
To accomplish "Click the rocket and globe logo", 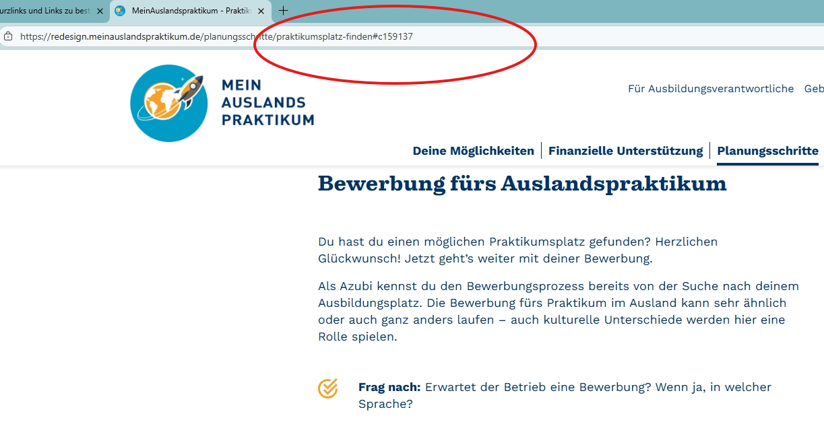I will (x=169, y=103).
